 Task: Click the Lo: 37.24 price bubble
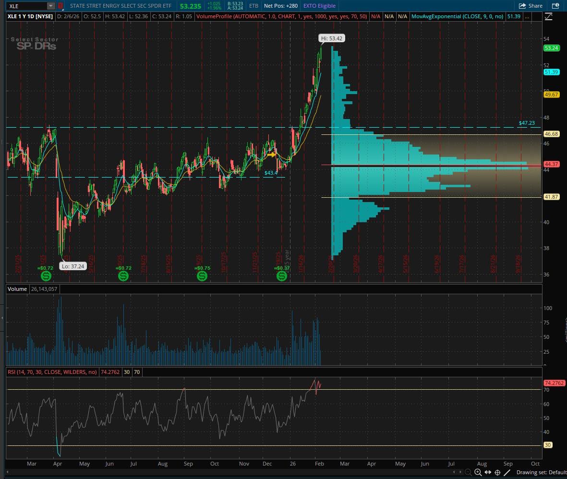(73, 266)
